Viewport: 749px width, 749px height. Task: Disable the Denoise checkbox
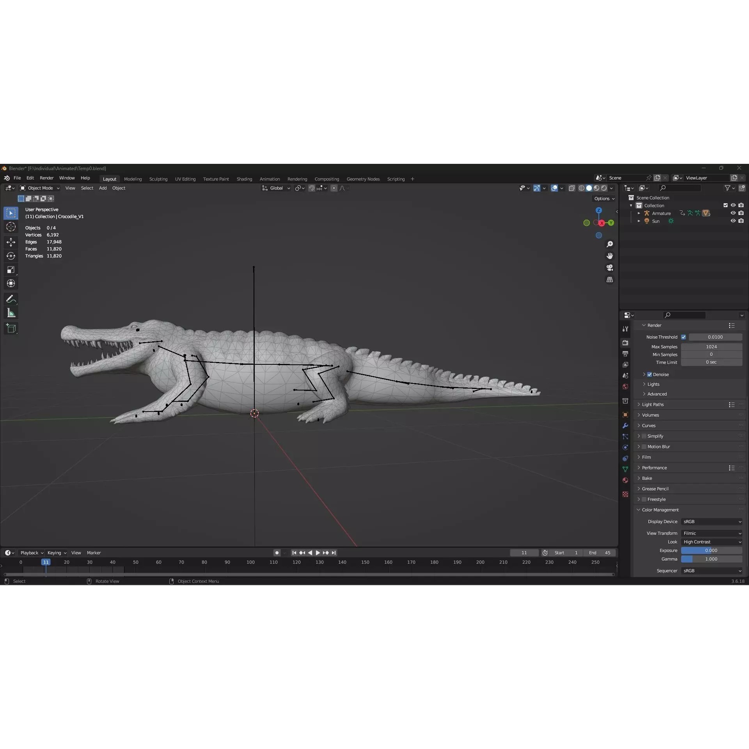tap(650, 374)
